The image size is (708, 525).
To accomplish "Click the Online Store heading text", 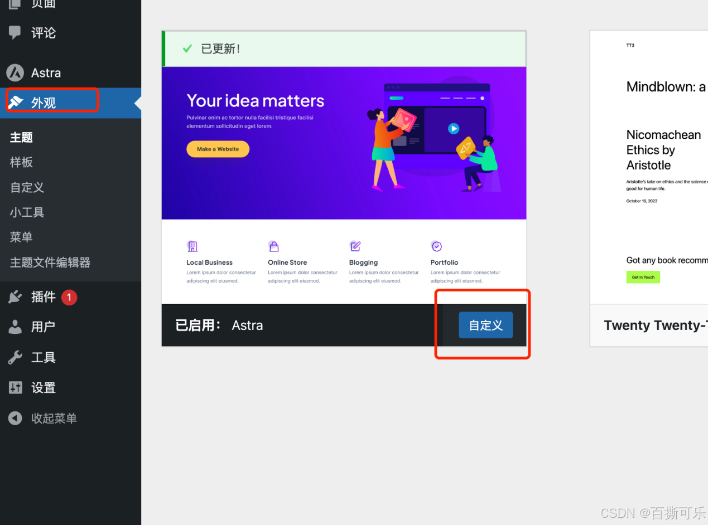I will (x=287, y=262).
